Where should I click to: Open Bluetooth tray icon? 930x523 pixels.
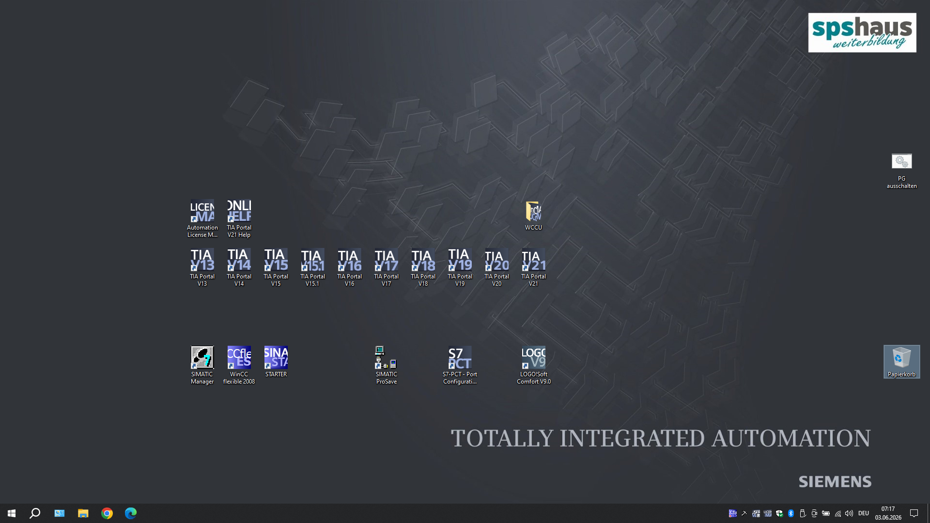click(x=790, y=513)
